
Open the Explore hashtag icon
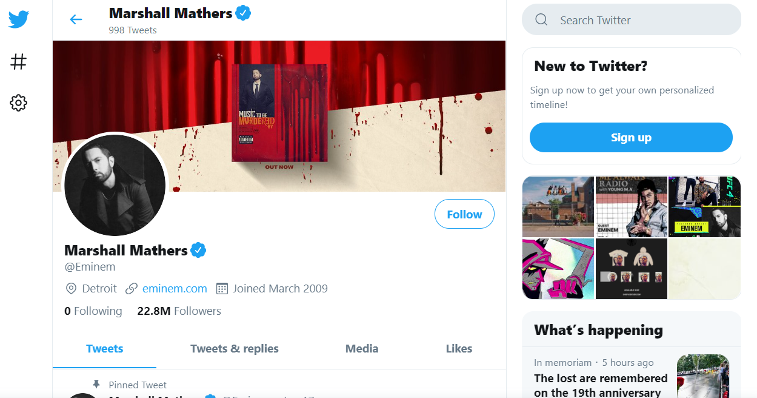pos(19,61)
